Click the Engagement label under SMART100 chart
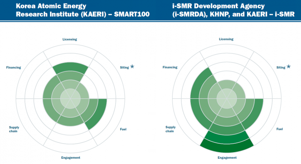The width and height of the screenshot is (301, 164). 71,158
